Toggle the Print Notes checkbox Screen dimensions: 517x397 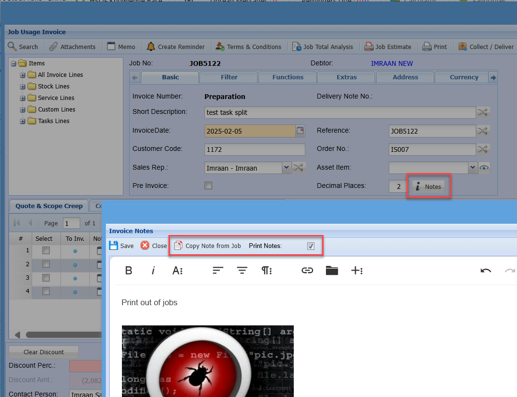pyautogui.click(x=311, y=246)
